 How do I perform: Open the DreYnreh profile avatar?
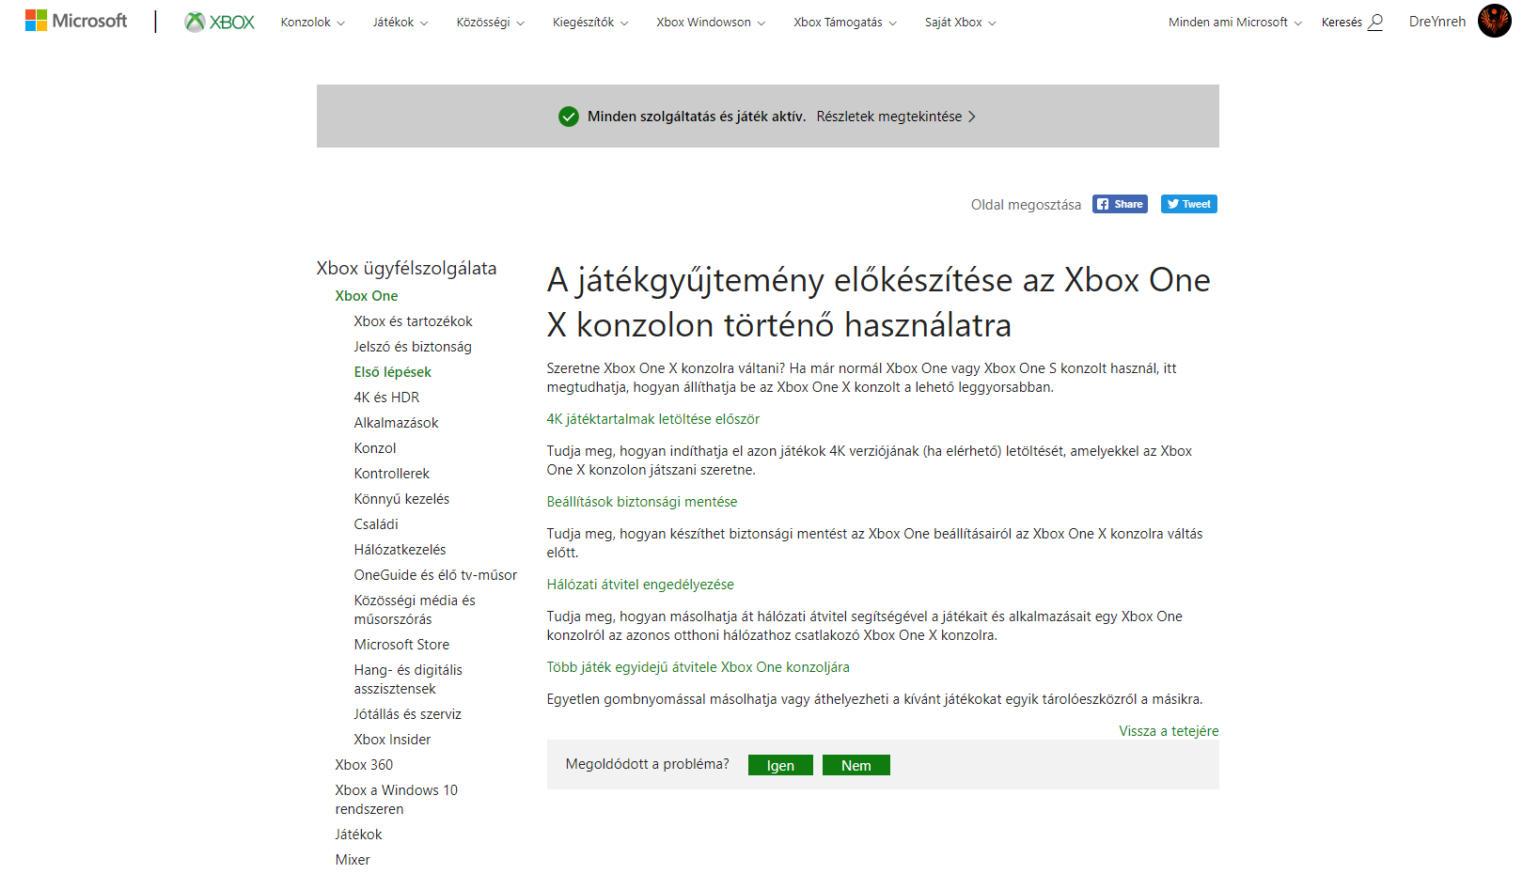(1494, 21)
